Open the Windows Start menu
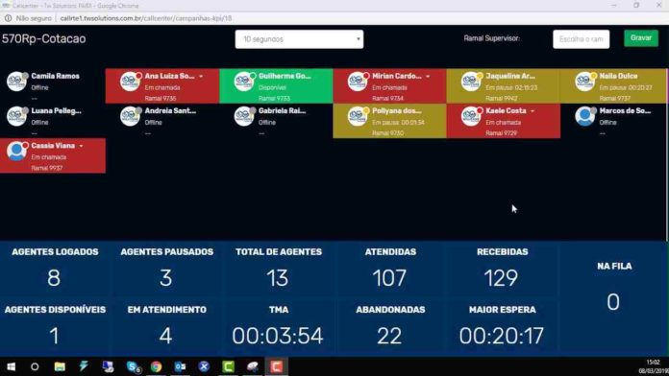The image size is (669, 376). (12, 366)
